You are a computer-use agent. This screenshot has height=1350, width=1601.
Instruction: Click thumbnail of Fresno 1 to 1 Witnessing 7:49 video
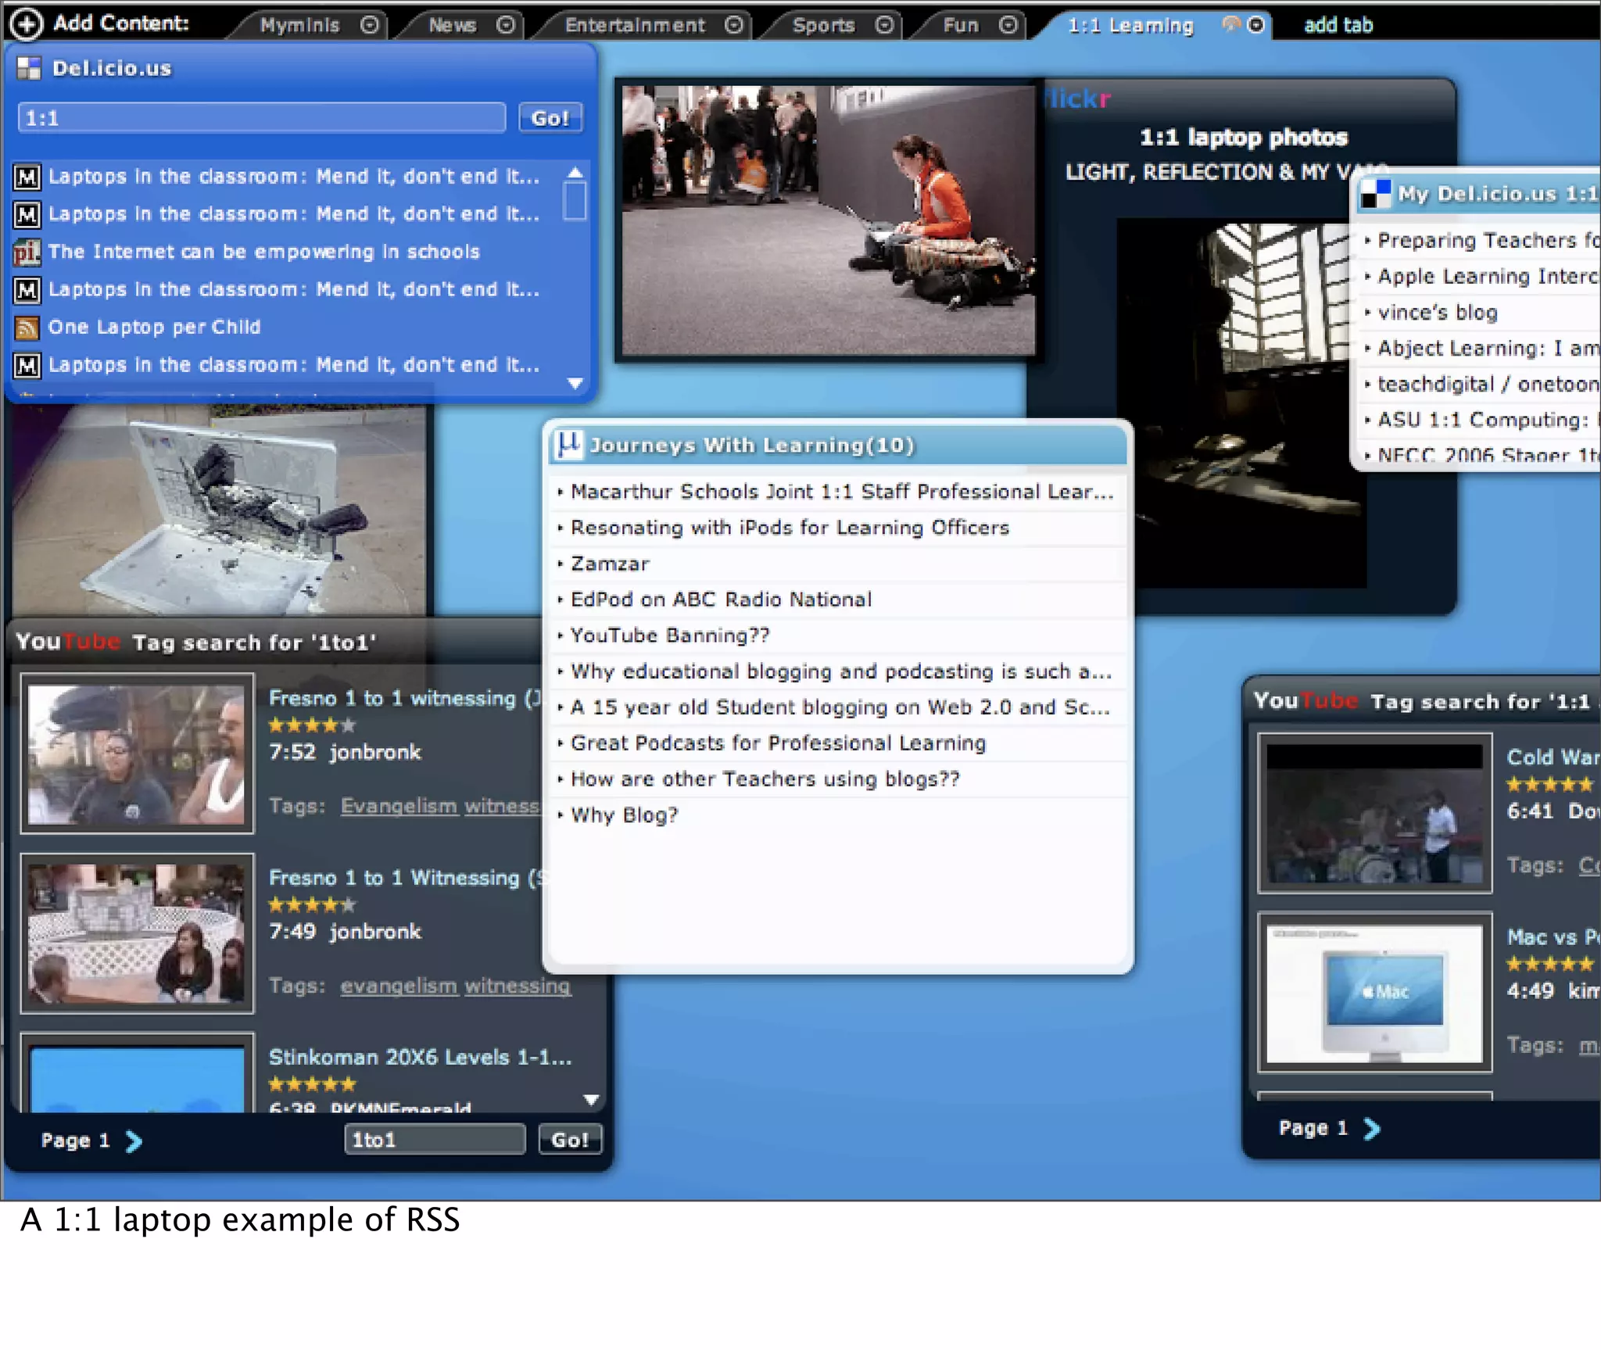[x=137, y=933]
